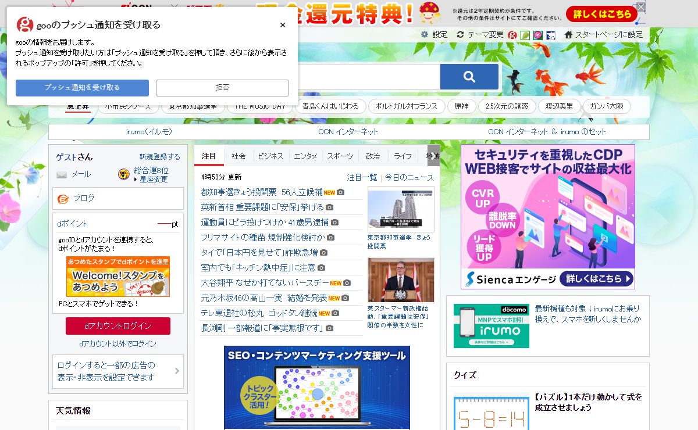Screen dimensions: 698x430
Task: Click the スタートページに設定 link text
Action: (609, 35)
